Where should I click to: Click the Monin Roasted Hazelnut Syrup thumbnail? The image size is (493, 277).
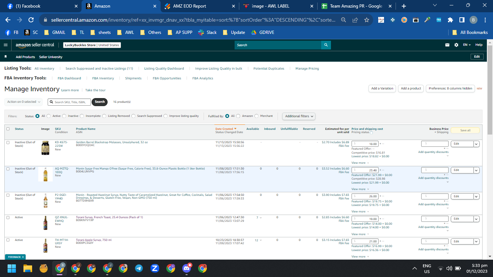[x=45, y=201]
